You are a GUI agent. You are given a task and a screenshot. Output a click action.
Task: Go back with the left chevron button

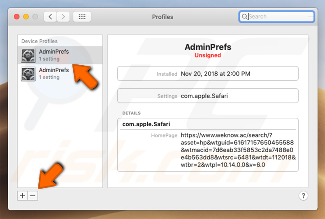(50, 16)
